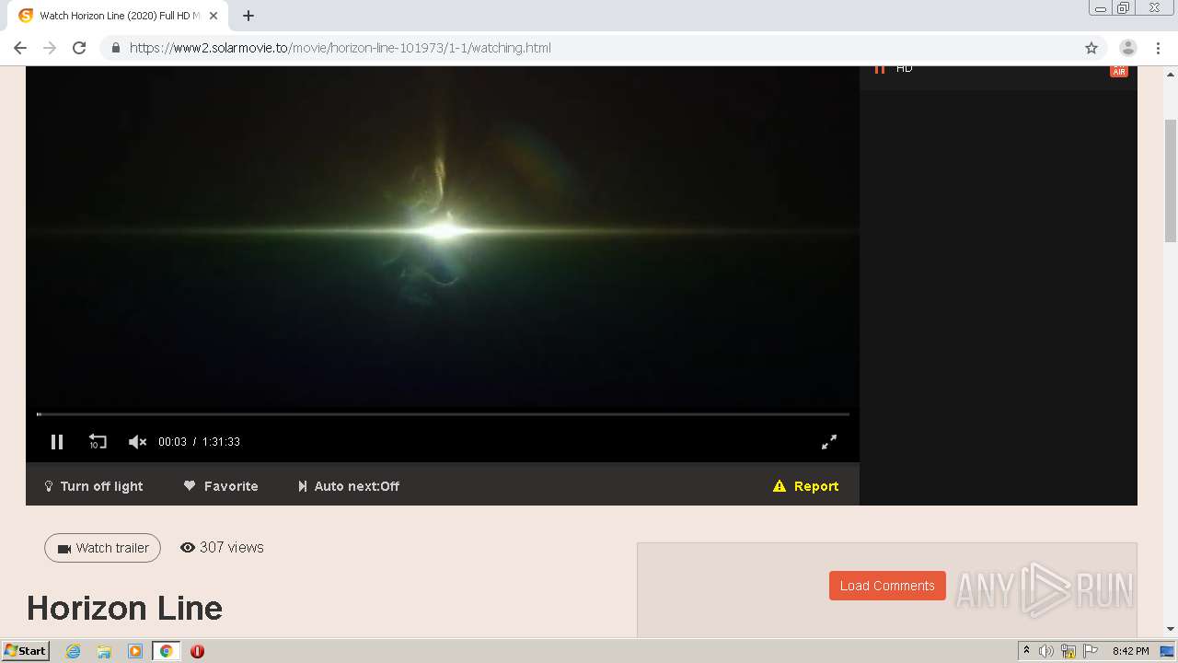1178x663 pixels.
Task: Show desktop via taskbar corner
Action: 1167,651
